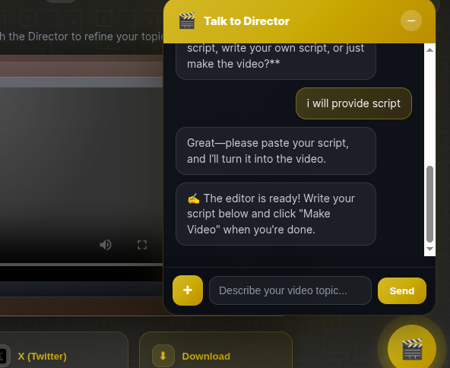This screenshot has width=450, height=368.
Task: Click the message ending "make the video?**"
Action: tap(276, 62)
